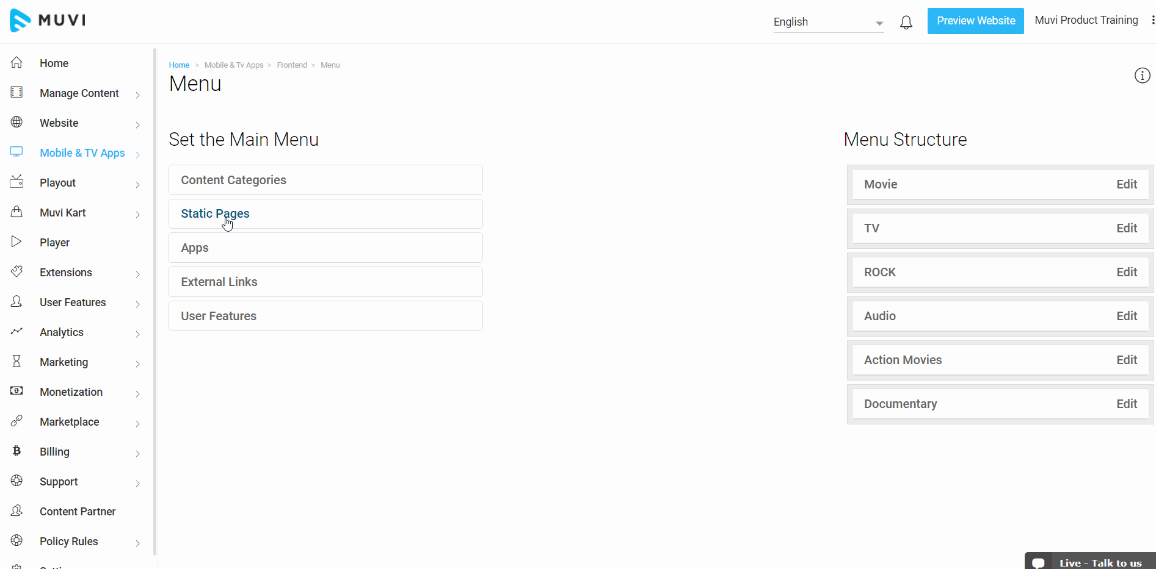Select Content Partner in the sidebar
Screen dimensions: 1156x569
(x=78, y=512)
